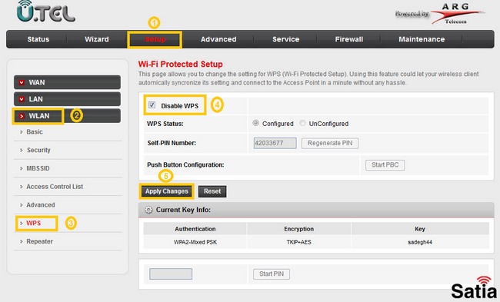Open the Basic wireless settings

[35, 132]
